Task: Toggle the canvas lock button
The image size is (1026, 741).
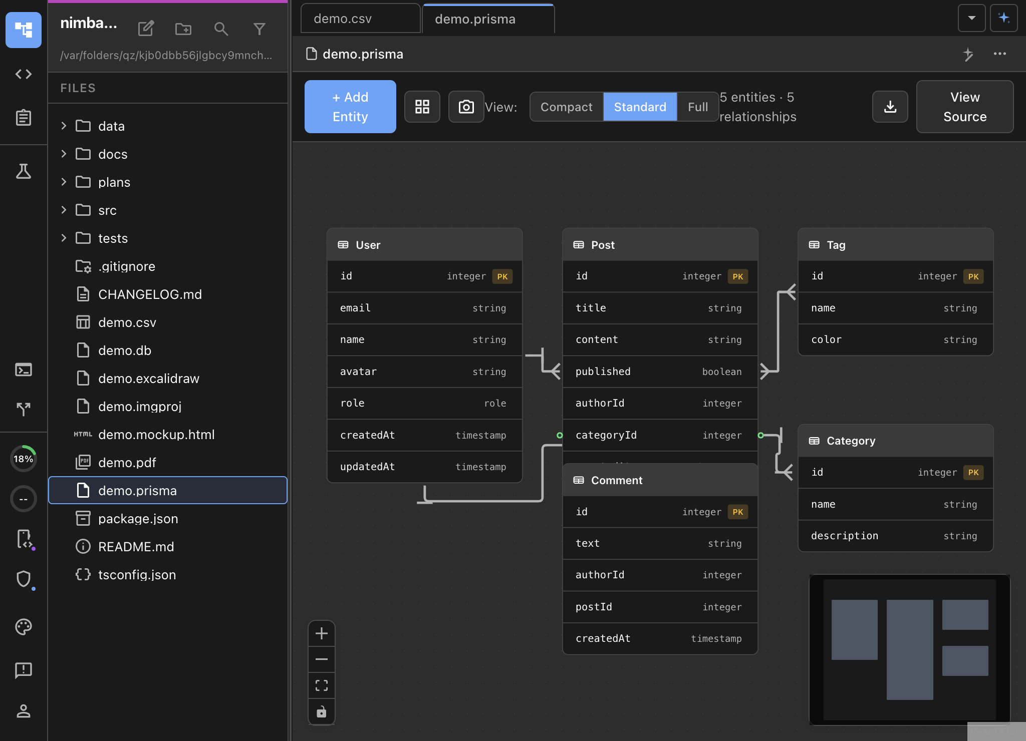Action: pos(322,711)
